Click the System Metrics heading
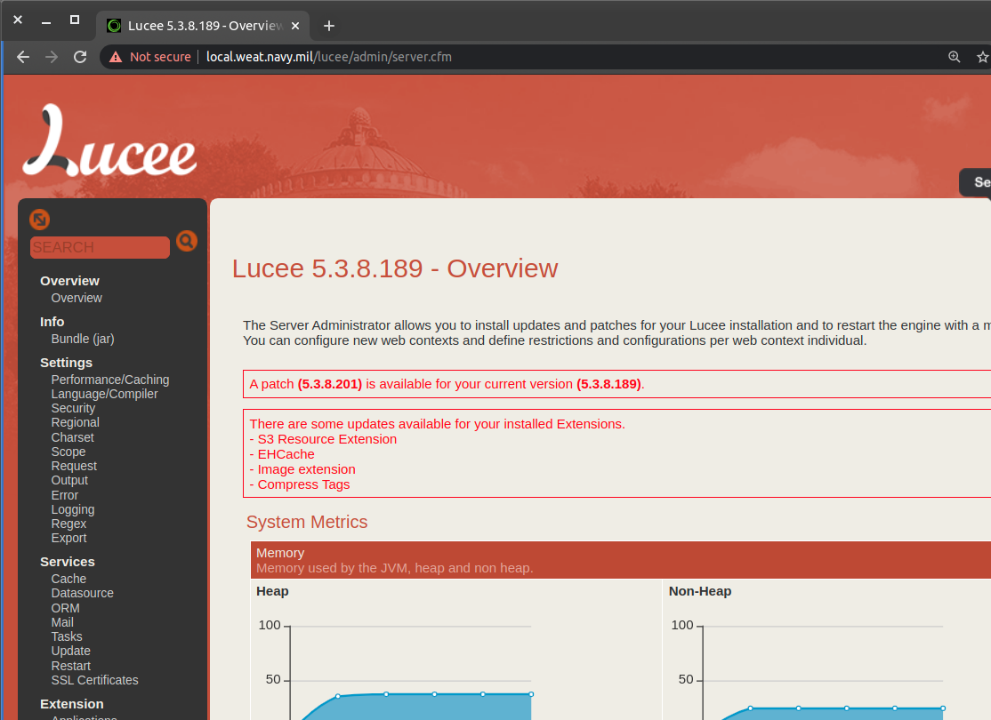Viewport: 991px width, 720px height. pos(307,523)
